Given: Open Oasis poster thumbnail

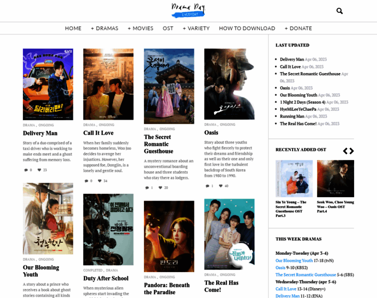Looking at the screenshot, I should 229,84.
